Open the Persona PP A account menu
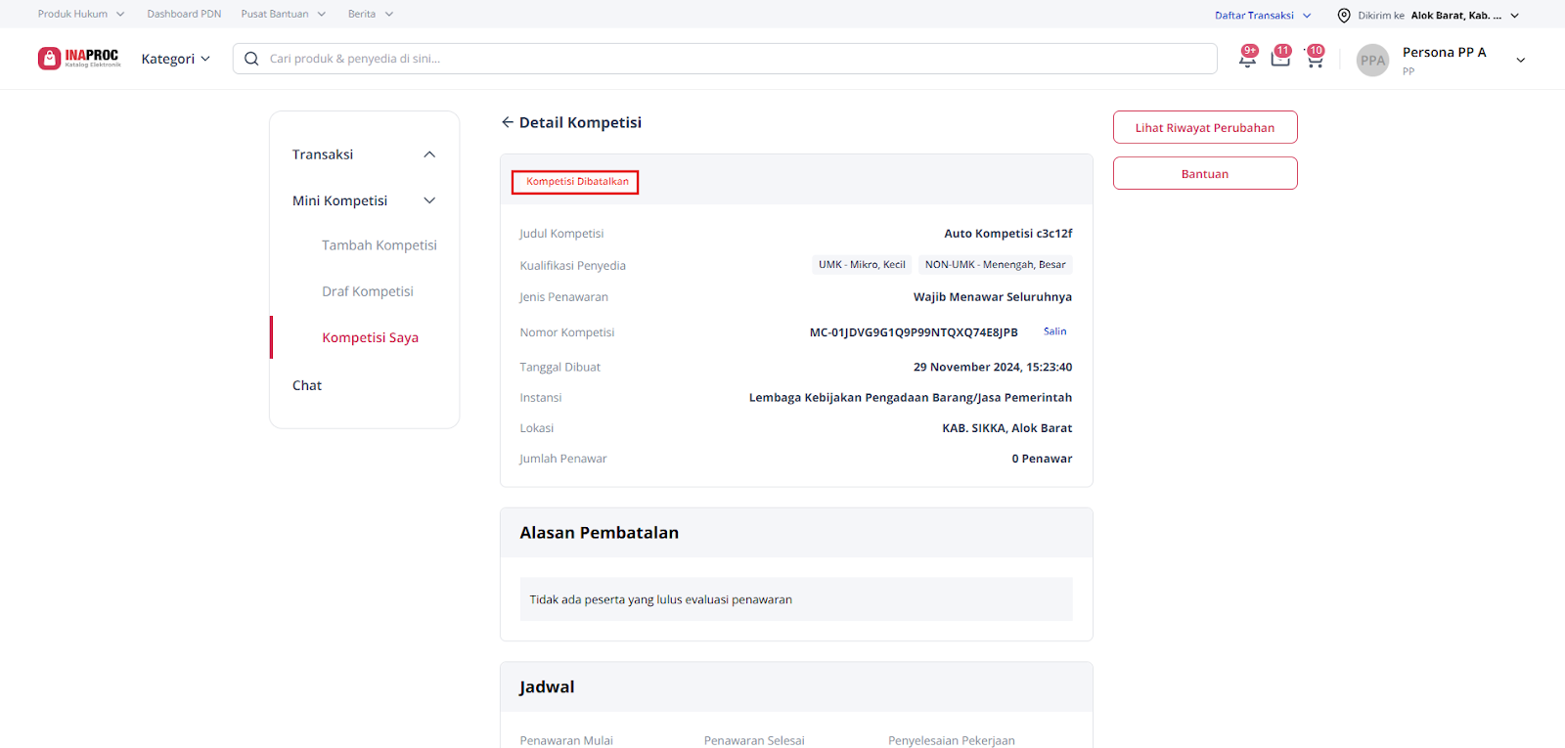Screen dimensions: 1565x748 (x=1520, y=60)
